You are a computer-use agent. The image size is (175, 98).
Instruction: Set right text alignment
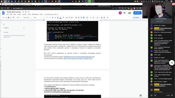click(81, 17)
